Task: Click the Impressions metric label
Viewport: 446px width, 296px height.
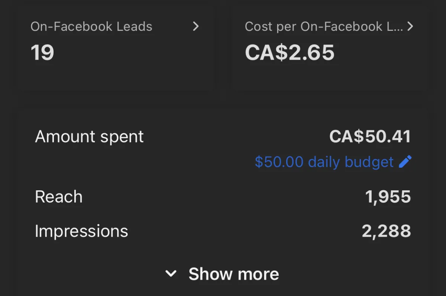Action: click(x=81, y=231)
